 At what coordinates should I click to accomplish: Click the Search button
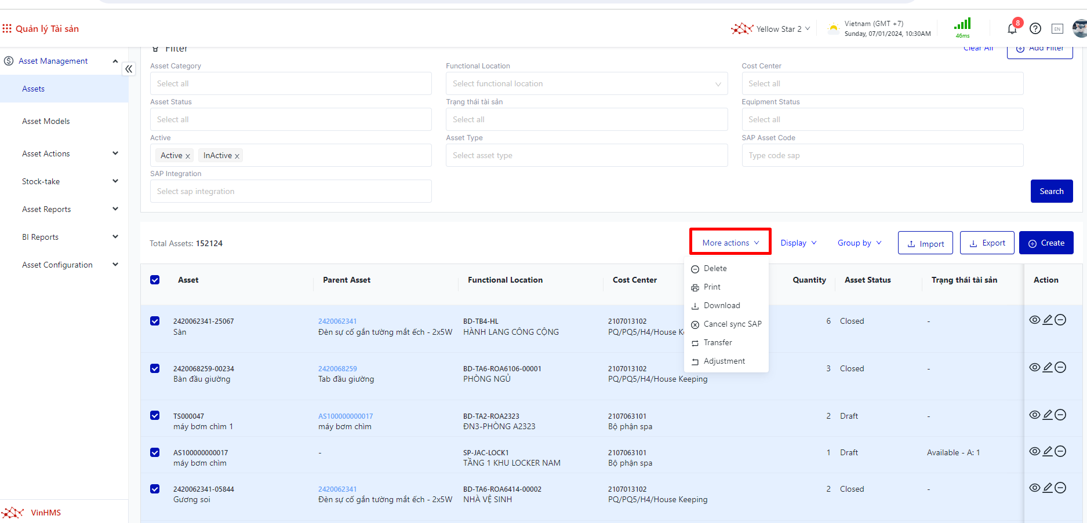pos(1051,191)
